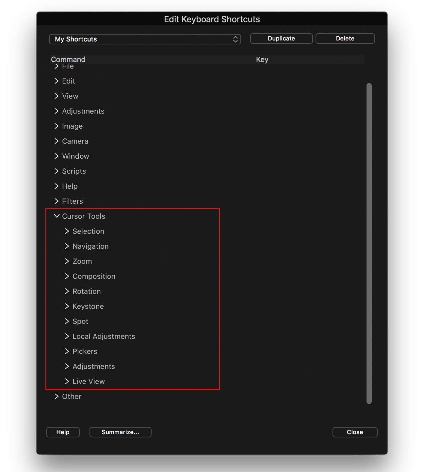Screen dimensions: 424x472
Task: Expand the Navigation subgroup chevron
Action: point(67,246)
